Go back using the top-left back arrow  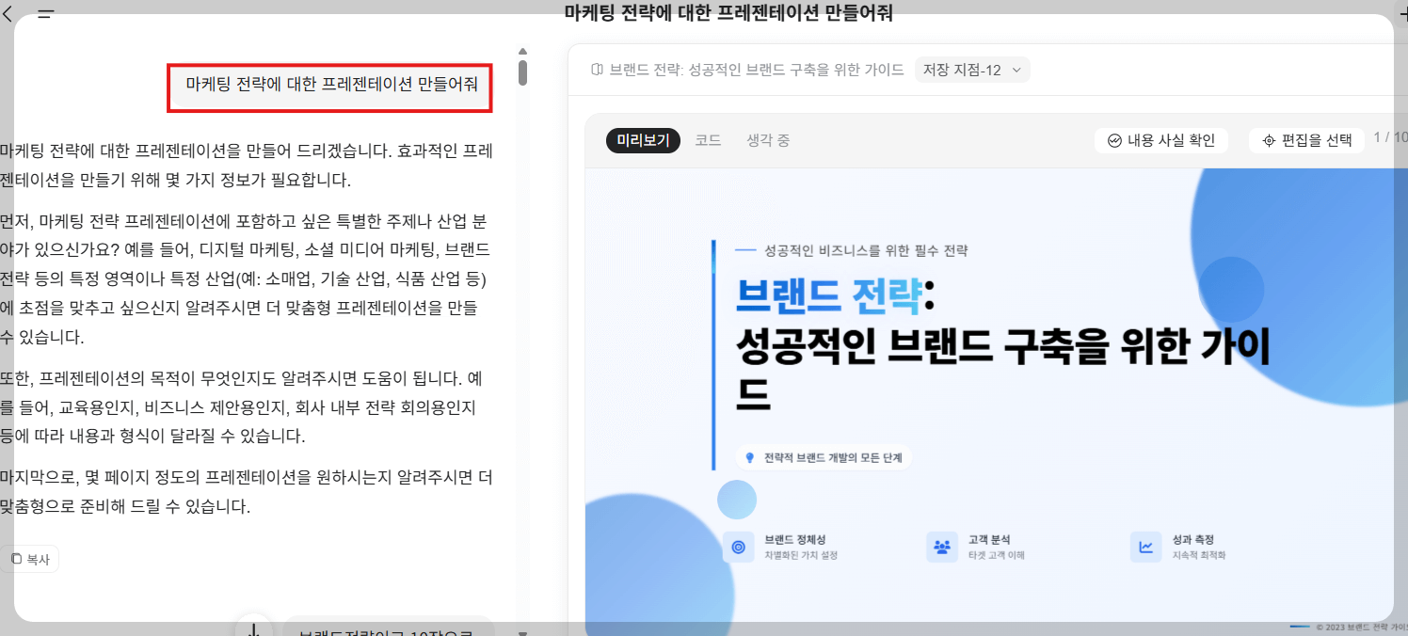click(x=8, y=14)
